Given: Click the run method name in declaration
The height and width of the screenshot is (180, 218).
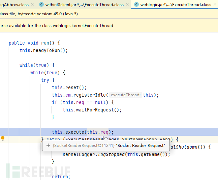Looking at the screenshot, I should coord(45,43).
